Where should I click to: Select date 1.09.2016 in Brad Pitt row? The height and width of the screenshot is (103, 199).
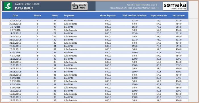click(15, 78)
